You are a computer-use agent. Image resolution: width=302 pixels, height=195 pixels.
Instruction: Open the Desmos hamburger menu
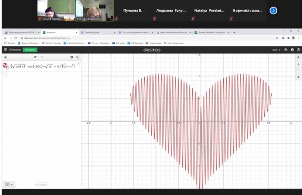click(6, 50)
